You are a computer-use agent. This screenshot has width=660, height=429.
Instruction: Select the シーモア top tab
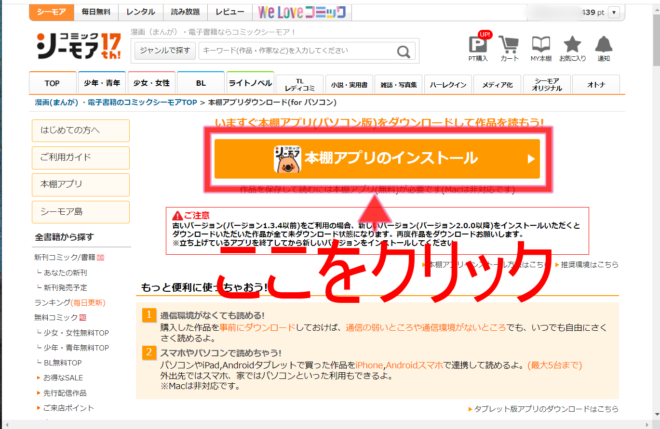[52, 12]
